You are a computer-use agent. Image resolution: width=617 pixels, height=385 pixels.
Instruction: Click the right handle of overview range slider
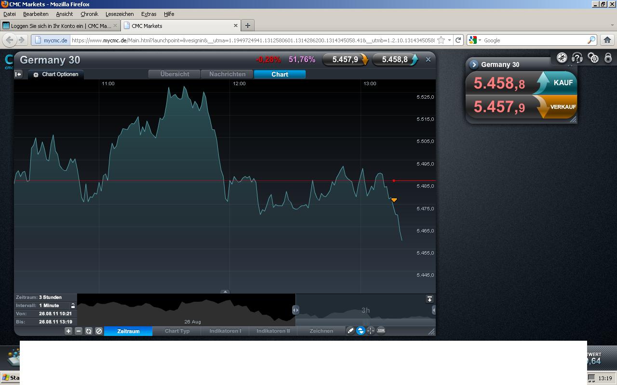tap(433, 310)
